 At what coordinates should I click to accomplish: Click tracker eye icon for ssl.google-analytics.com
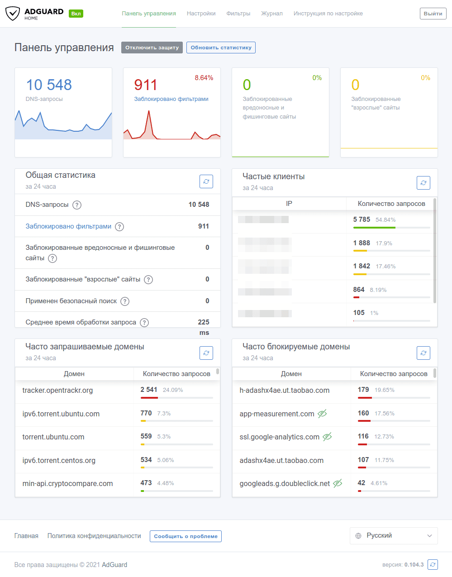click(327, 437)
